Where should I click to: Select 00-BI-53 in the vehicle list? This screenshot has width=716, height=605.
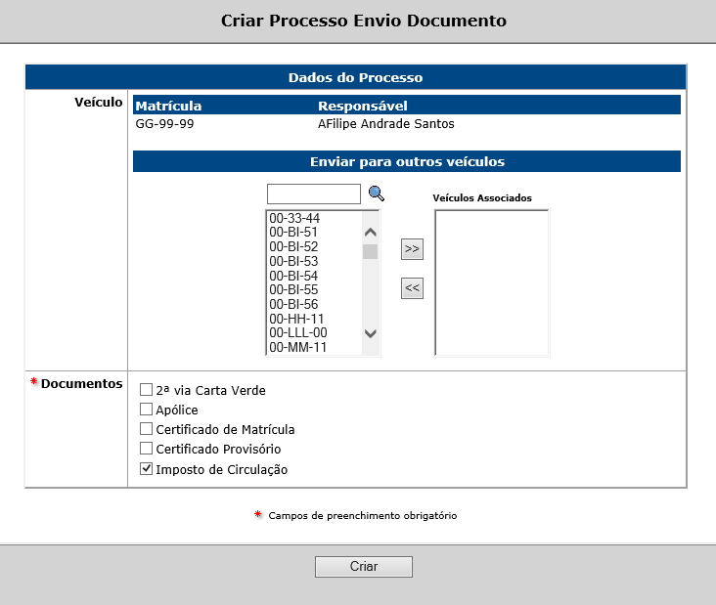point(293,261)
